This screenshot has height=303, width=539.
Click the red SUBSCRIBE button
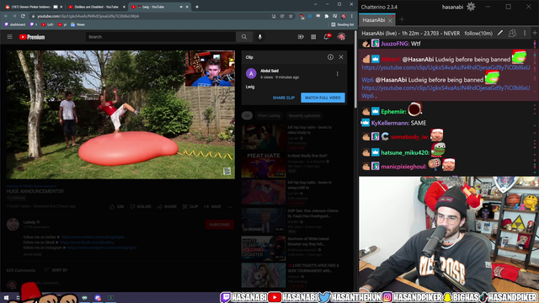[x=219, y=225]
